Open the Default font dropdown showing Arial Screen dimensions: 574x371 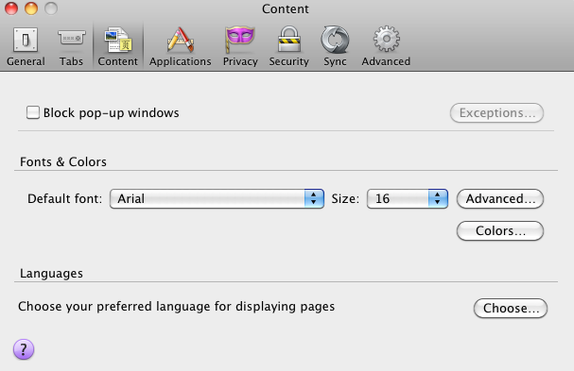click(x=217, y=199)
